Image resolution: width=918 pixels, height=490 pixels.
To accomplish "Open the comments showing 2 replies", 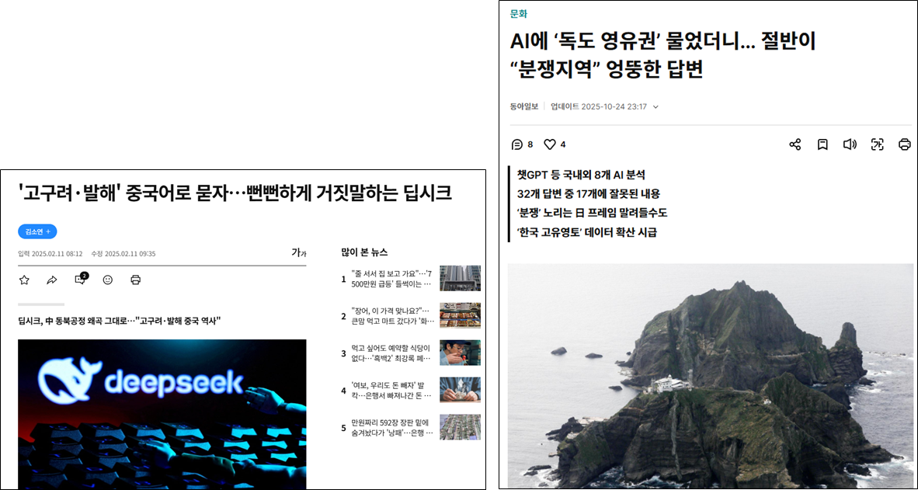I will (x=80, y=280).
